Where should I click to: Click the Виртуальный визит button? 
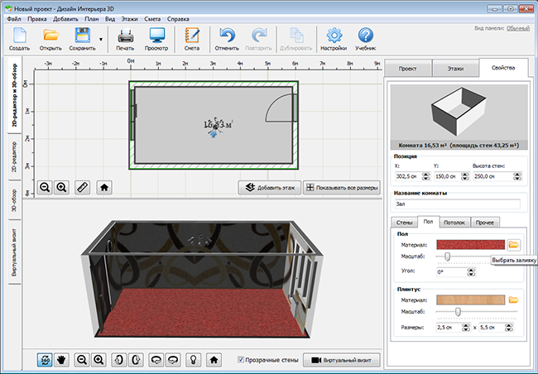point(342,360)
